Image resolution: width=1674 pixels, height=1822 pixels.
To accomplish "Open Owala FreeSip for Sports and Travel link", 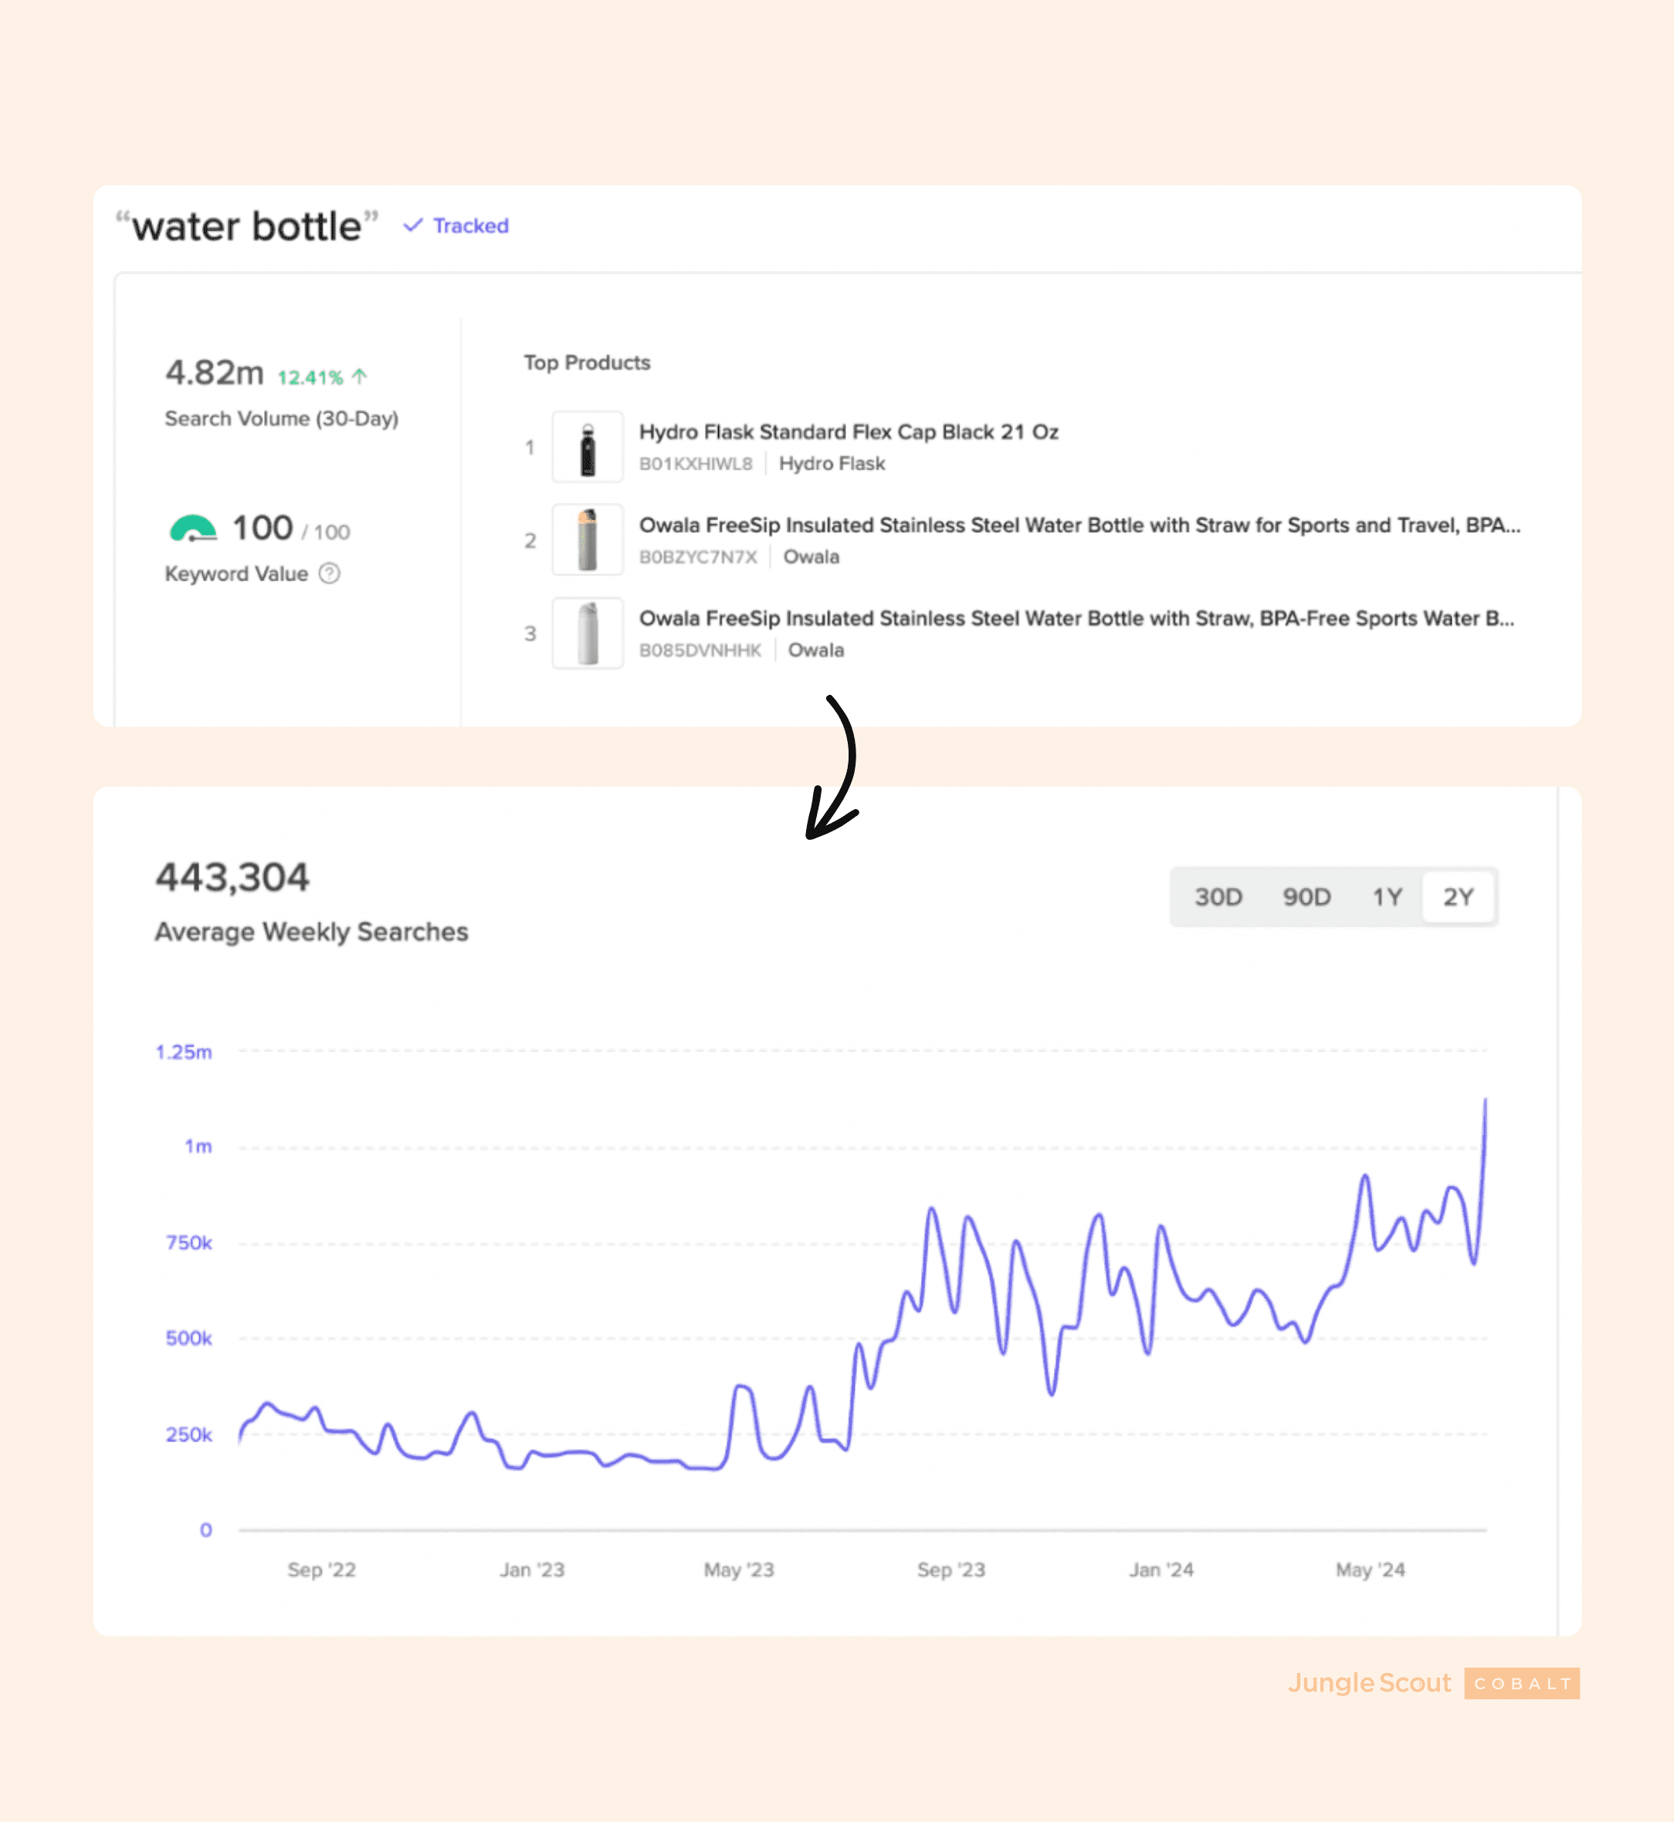I will click(x=1079, y=525).
